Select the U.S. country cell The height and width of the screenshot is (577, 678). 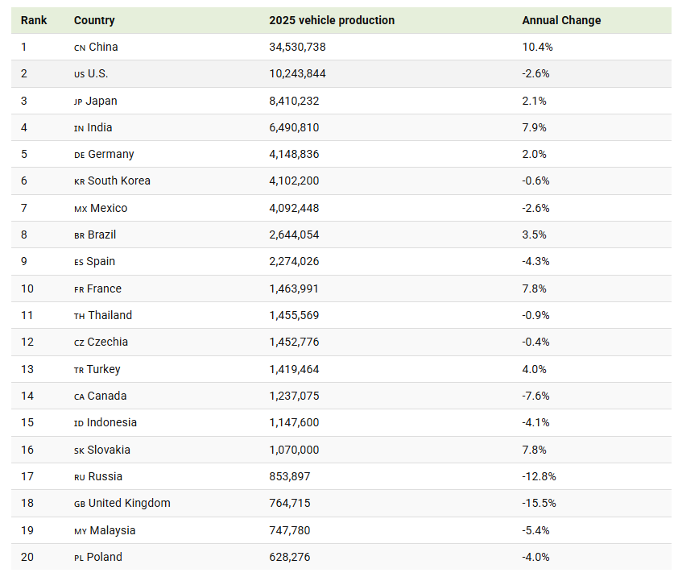(91, 73)
